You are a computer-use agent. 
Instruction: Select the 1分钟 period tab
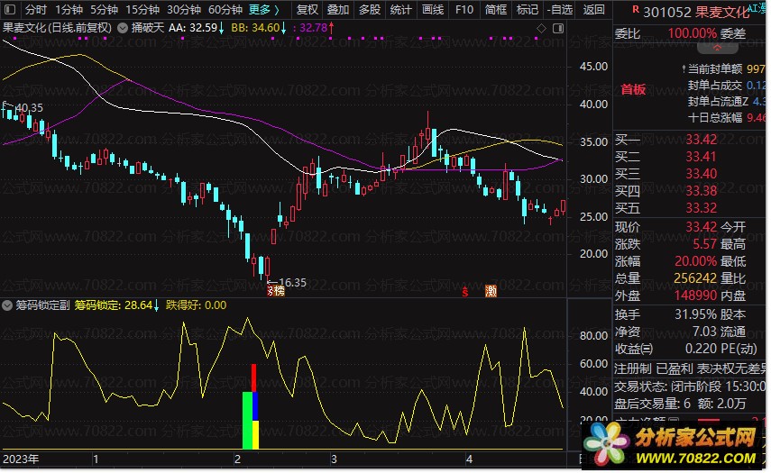click(69, 9)
